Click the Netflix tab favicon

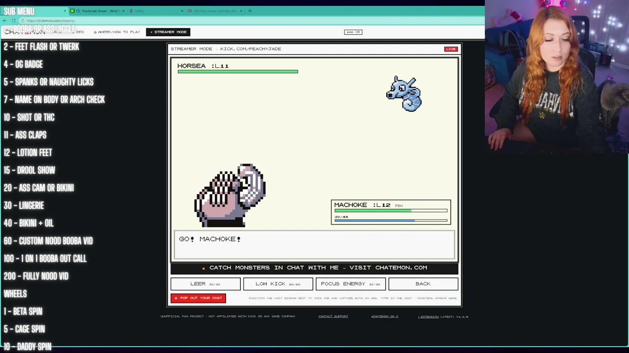[131, 11]
